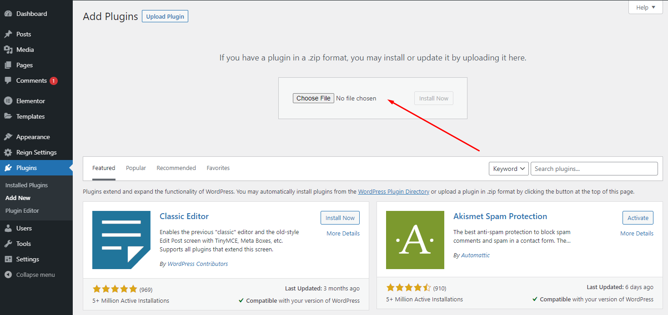Viewport: 668px width, 315px height.
Task: Activate the Akismet Spam Protection plugin
Action: point(638,218)
